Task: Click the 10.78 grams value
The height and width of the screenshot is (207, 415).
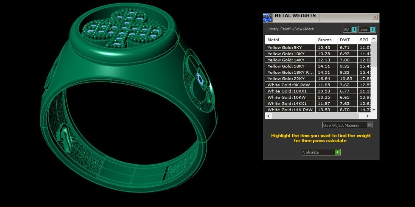Action: (324, 54)
